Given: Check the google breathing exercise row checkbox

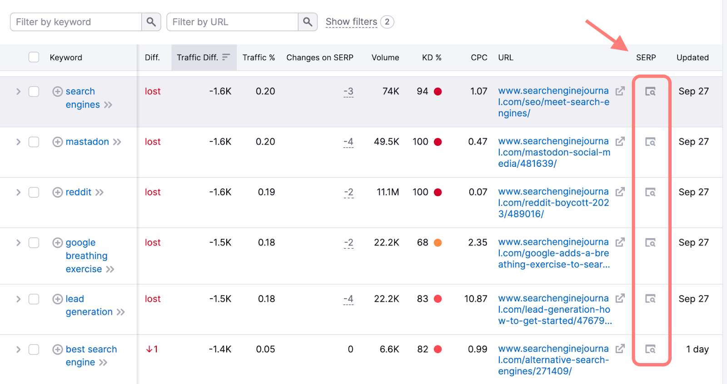Looking at the screenshot, I should (34, 243).
